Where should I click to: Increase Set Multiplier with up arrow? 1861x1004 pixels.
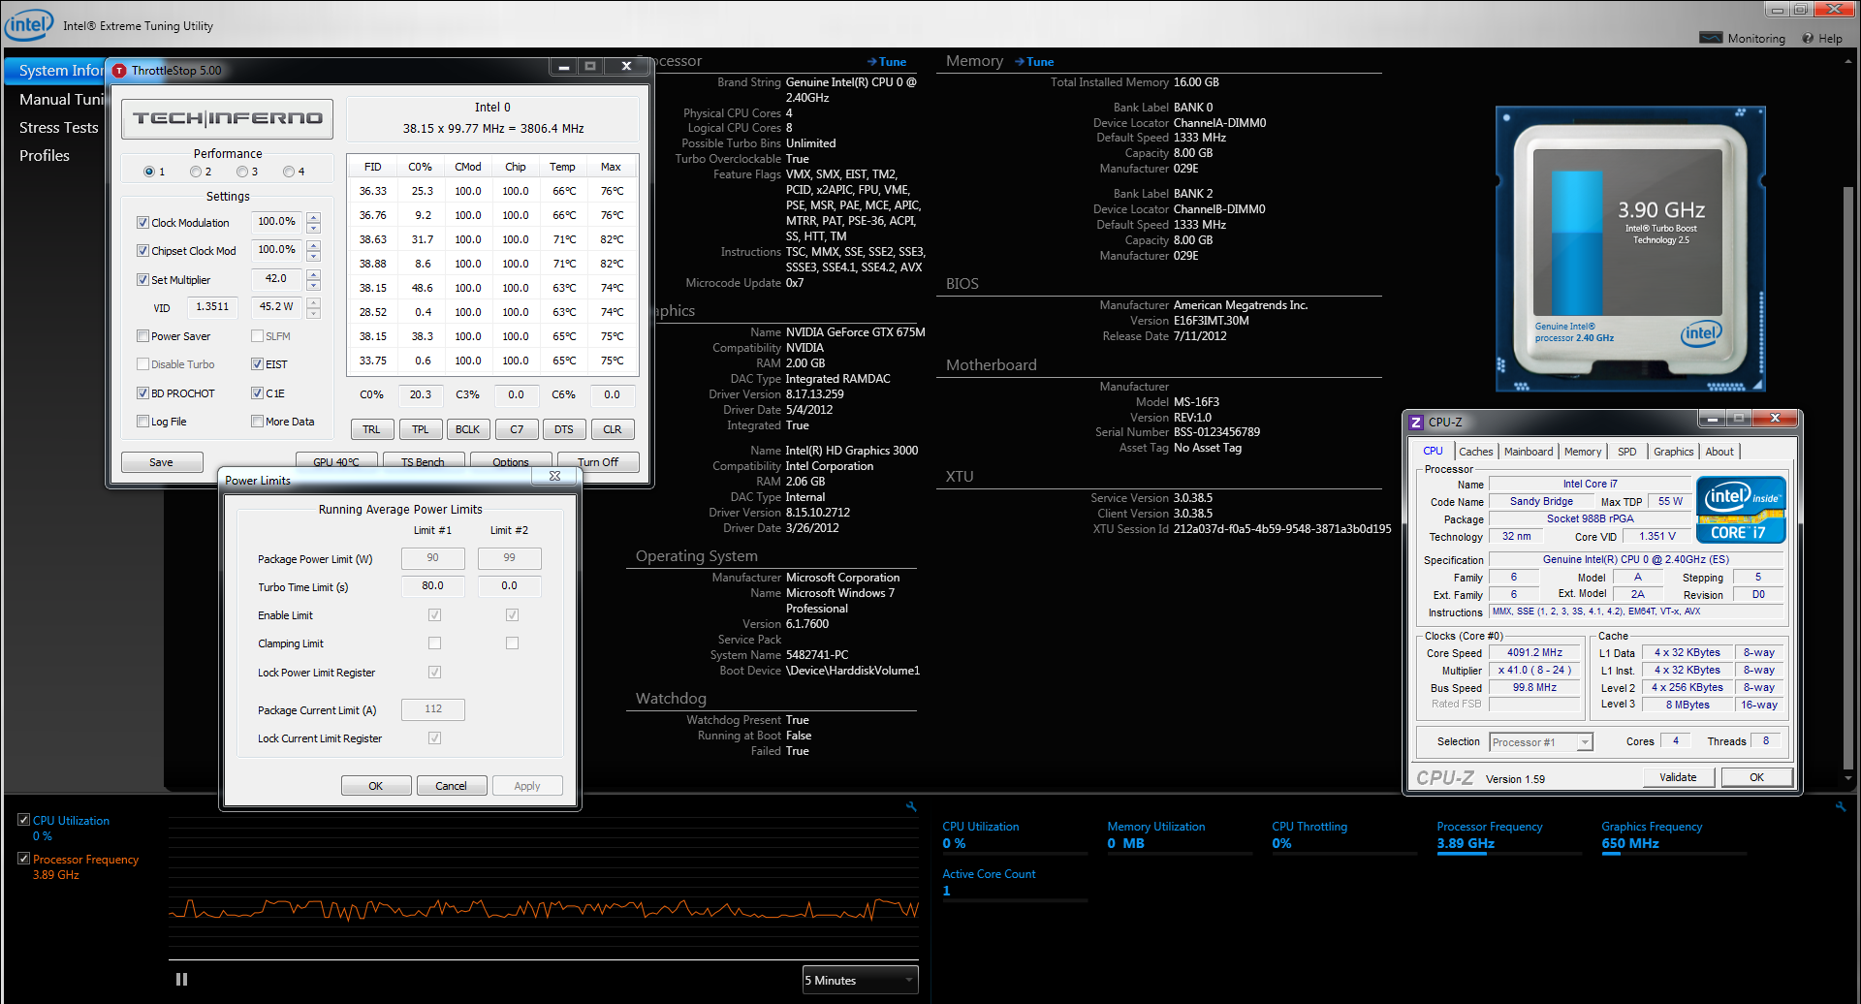[313, 274]
